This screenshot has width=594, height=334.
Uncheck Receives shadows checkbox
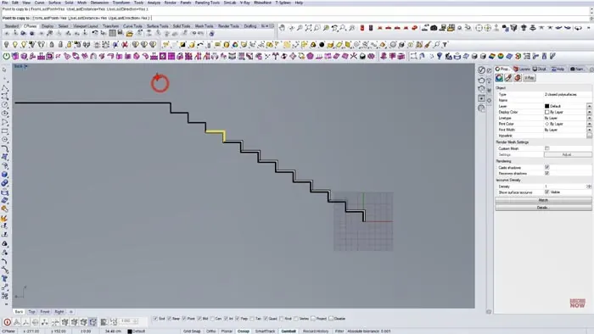pyautogui.click(x=547, y=173)
